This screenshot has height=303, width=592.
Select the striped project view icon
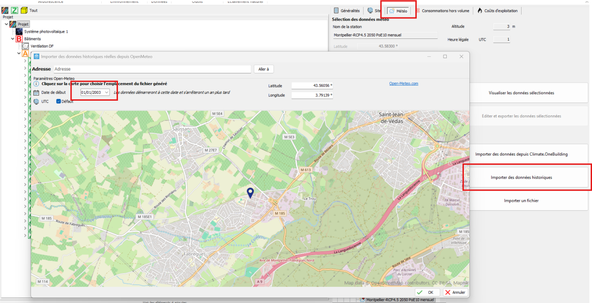pos(5,10)
